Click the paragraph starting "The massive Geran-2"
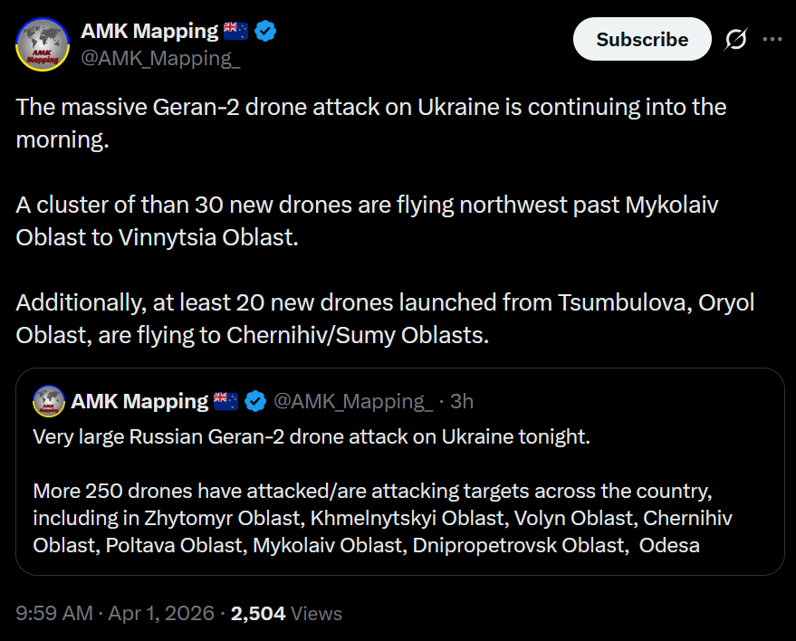796x641 pixels. pos(371,123)
